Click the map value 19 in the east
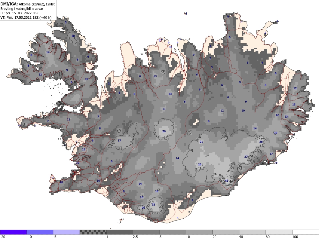319x239 pixels. click(276, 133)
